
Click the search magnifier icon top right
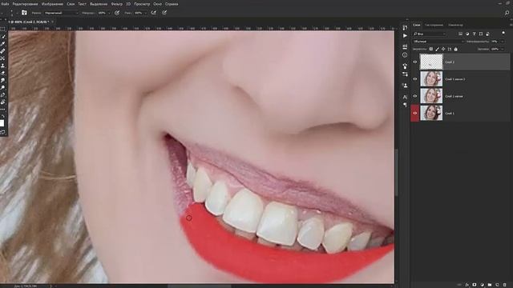point(507,13)
